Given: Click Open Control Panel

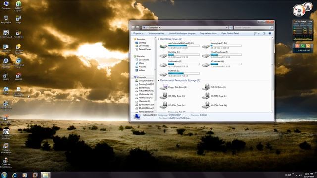Looking at the screenshot, I should [230, 33].
